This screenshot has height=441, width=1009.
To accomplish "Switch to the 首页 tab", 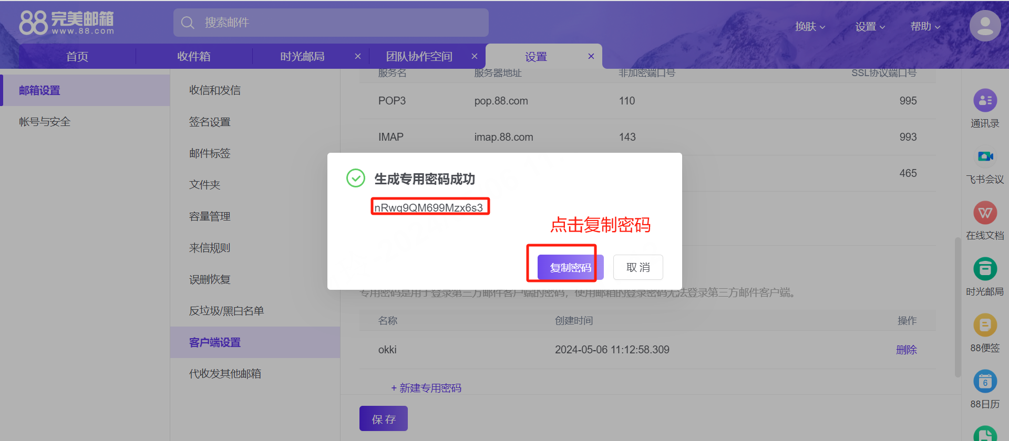I will point(77,56).
